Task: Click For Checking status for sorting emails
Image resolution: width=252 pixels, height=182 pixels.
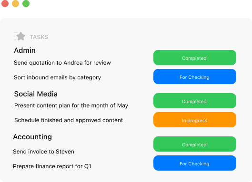Action: (x=195, y=77)
